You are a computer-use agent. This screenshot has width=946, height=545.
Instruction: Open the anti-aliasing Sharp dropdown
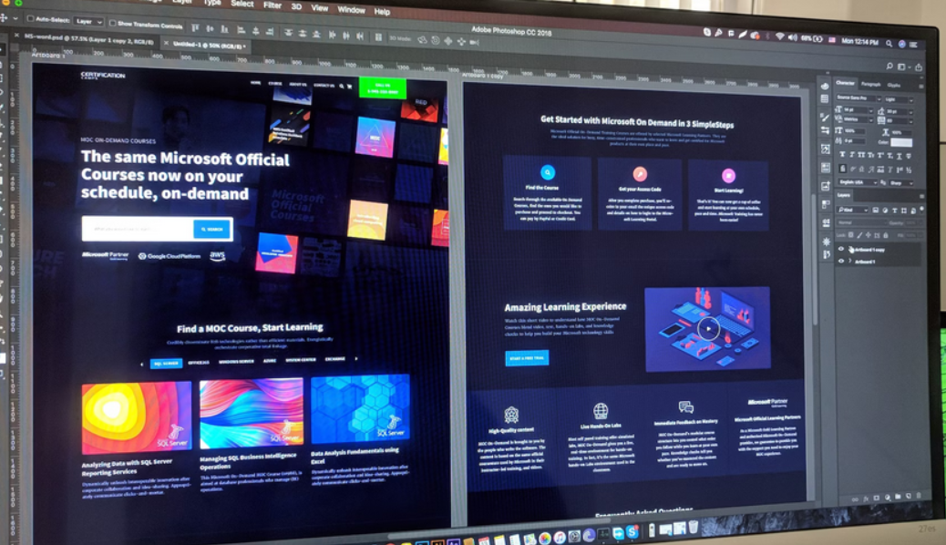[900, 183]
